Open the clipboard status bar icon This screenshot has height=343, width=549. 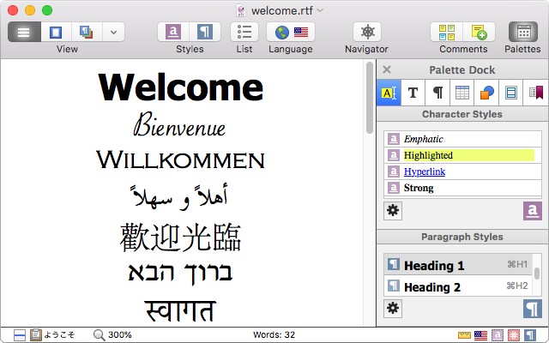(x=35, y=334)
